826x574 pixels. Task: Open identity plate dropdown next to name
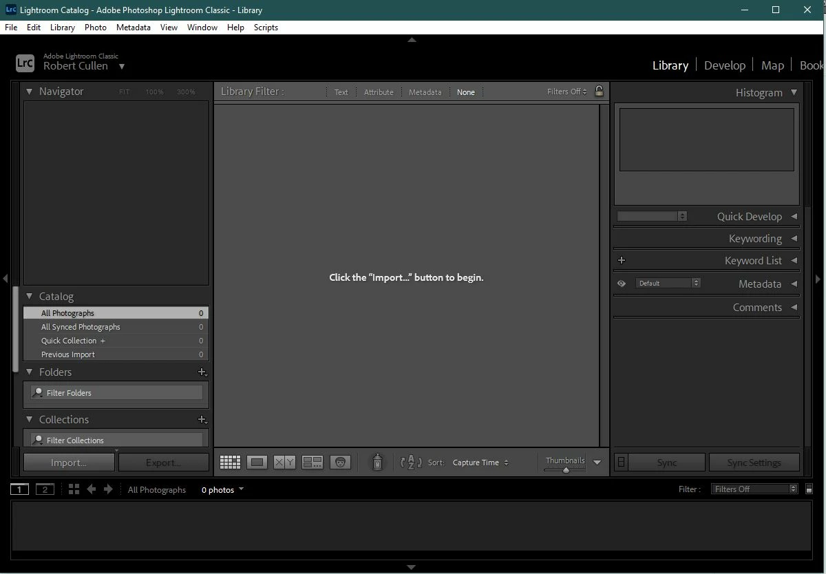[122, 67]
